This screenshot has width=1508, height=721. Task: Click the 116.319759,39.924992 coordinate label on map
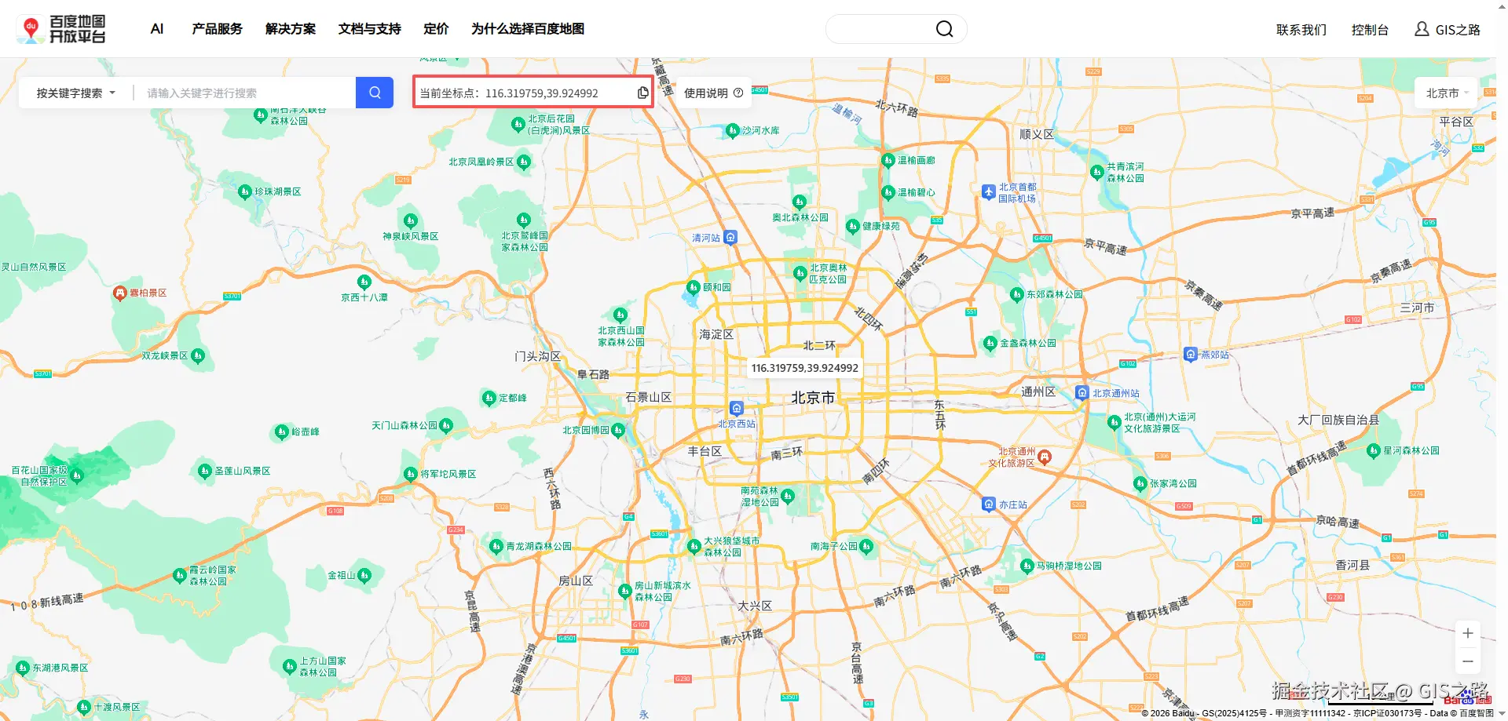tap(804, 368)
